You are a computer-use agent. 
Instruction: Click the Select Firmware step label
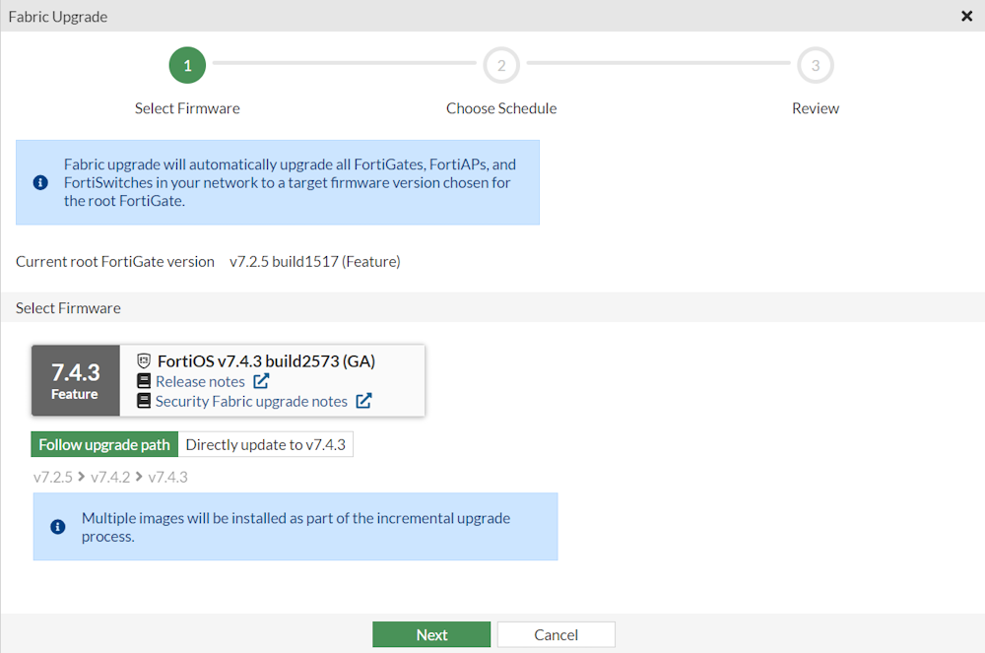tap(187, 108)
